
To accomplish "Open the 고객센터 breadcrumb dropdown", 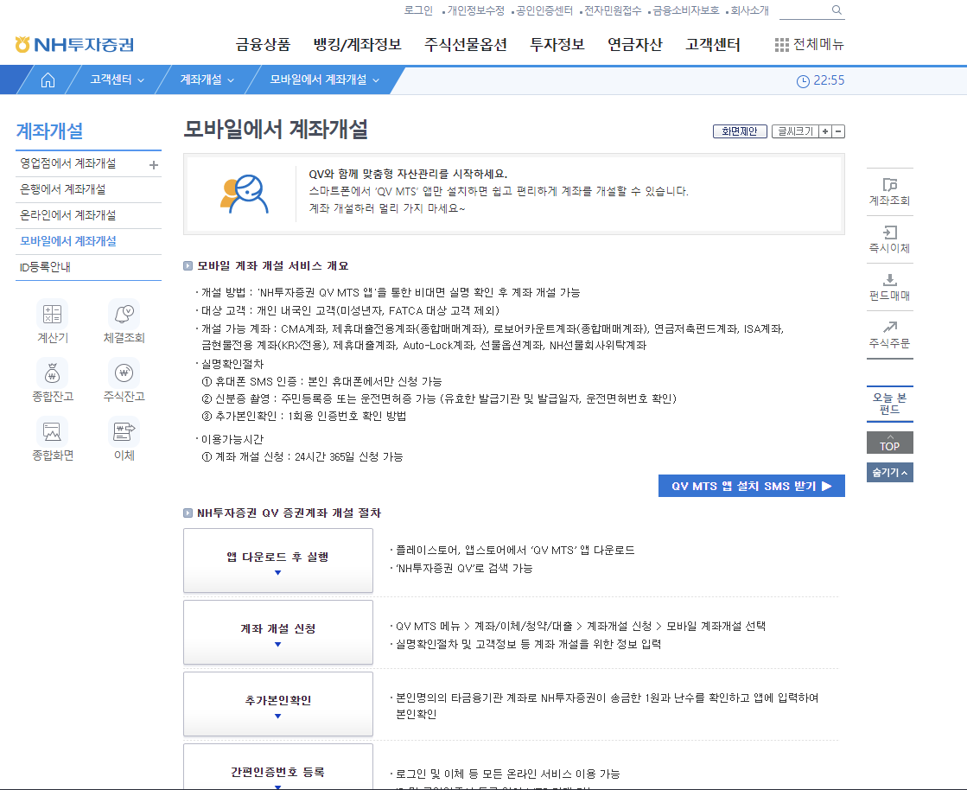I will [x=118, y=80].
